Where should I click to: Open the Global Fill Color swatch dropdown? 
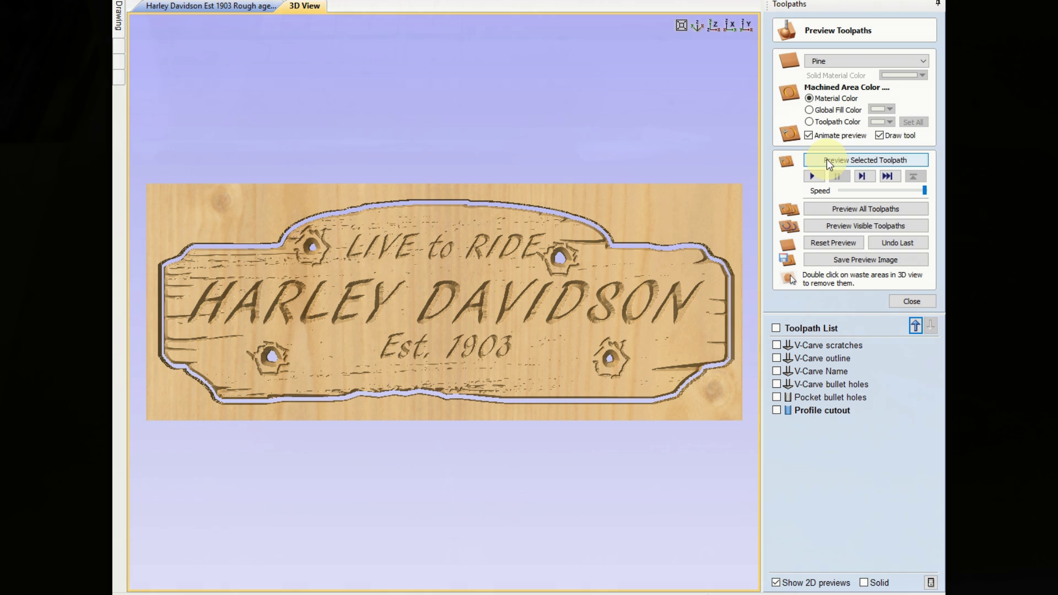(881, 109)
